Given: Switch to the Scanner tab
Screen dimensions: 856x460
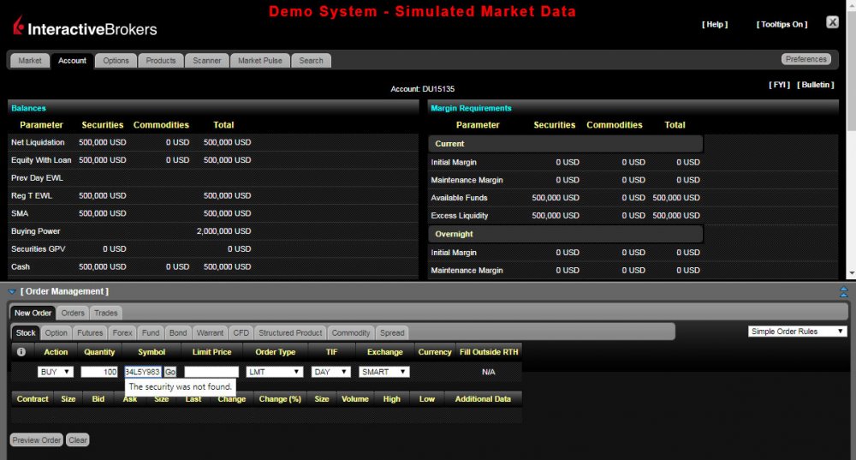Looking at the screenshot, I should click(207, 61).
